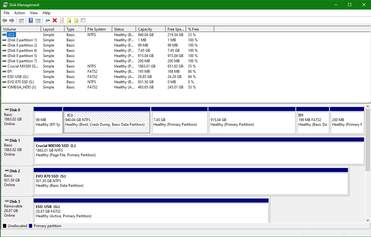Click the Forward arrow toolbar icon
This screenshot has width=371, height=237.
click(12, 20)
